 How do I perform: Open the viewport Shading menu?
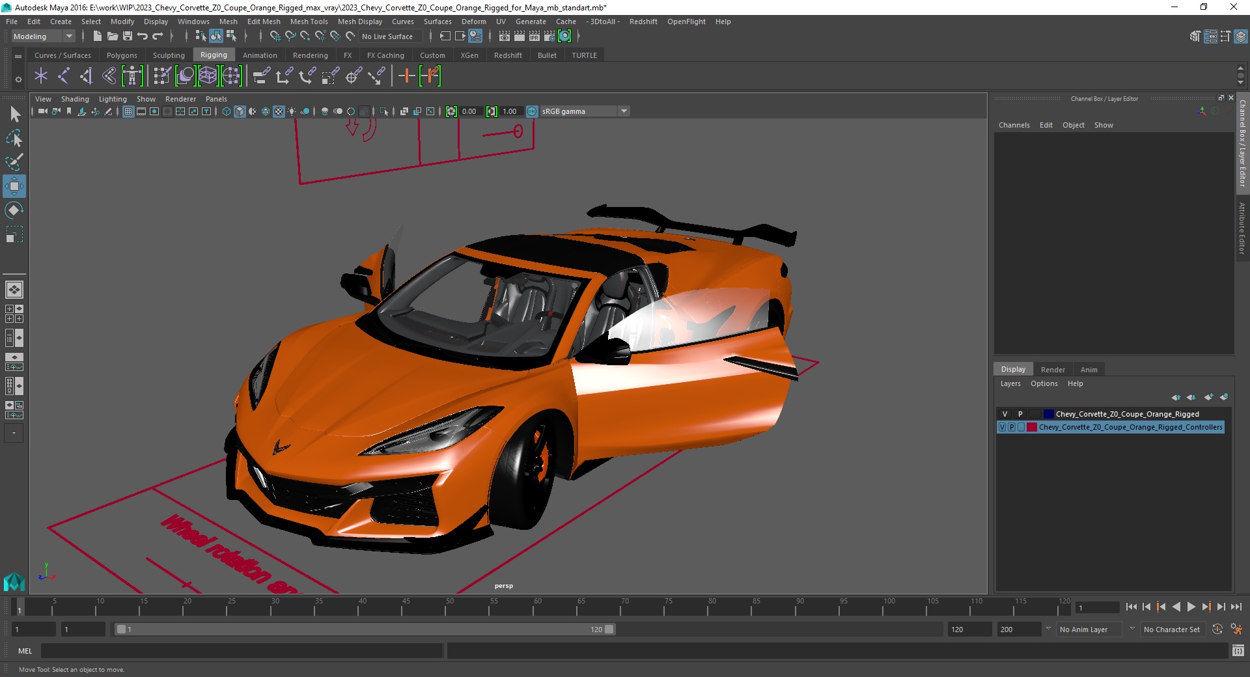tap(75, 99)
